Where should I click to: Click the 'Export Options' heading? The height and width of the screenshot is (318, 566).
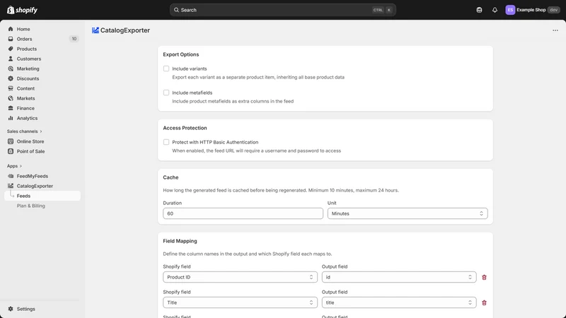(181, 54)
